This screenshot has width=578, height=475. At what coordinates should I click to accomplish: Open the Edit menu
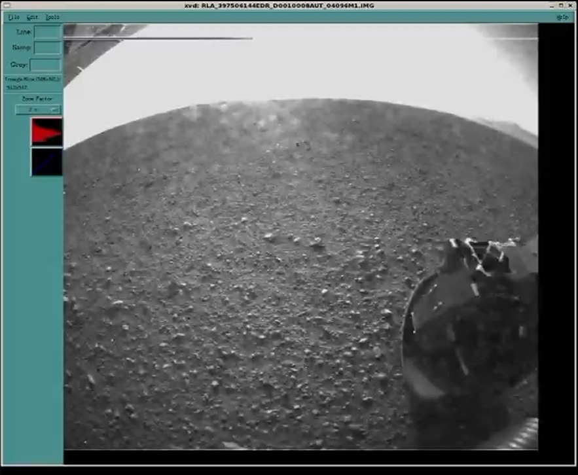[33, 17]
